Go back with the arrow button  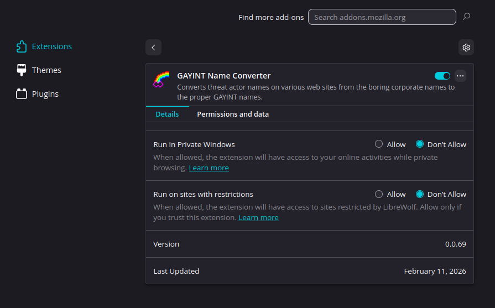point(153,48)
